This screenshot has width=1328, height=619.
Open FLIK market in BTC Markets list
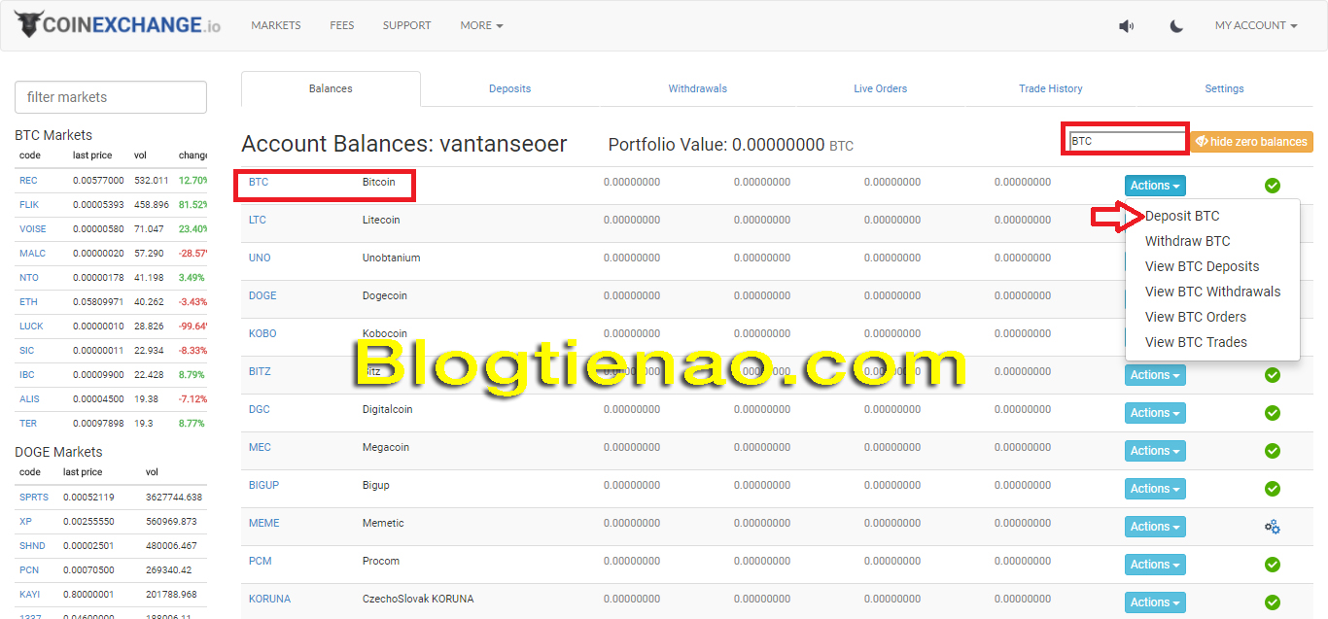(29, 205)
